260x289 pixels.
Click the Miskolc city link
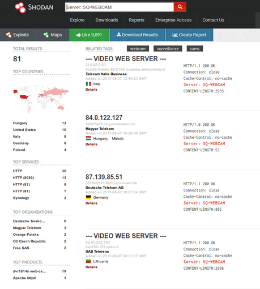coord(118,138)
